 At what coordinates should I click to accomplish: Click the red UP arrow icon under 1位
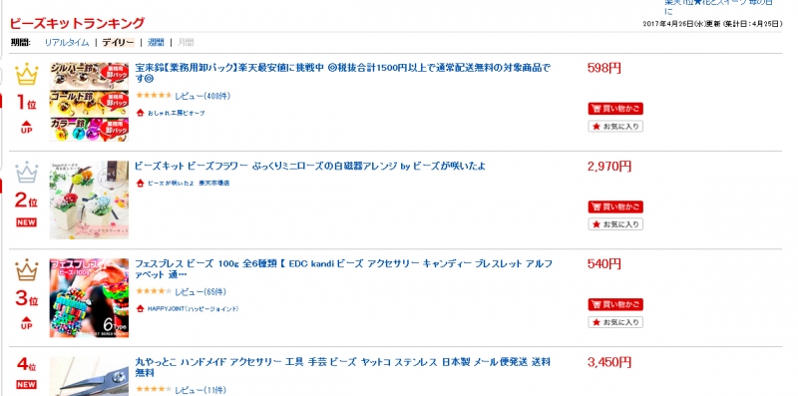[27, 128]
